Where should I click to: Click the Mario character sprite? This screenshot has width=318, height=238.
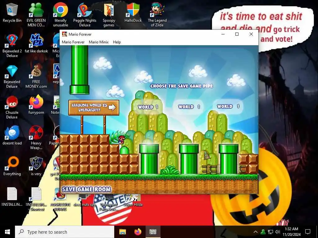[x=121, y=140]
